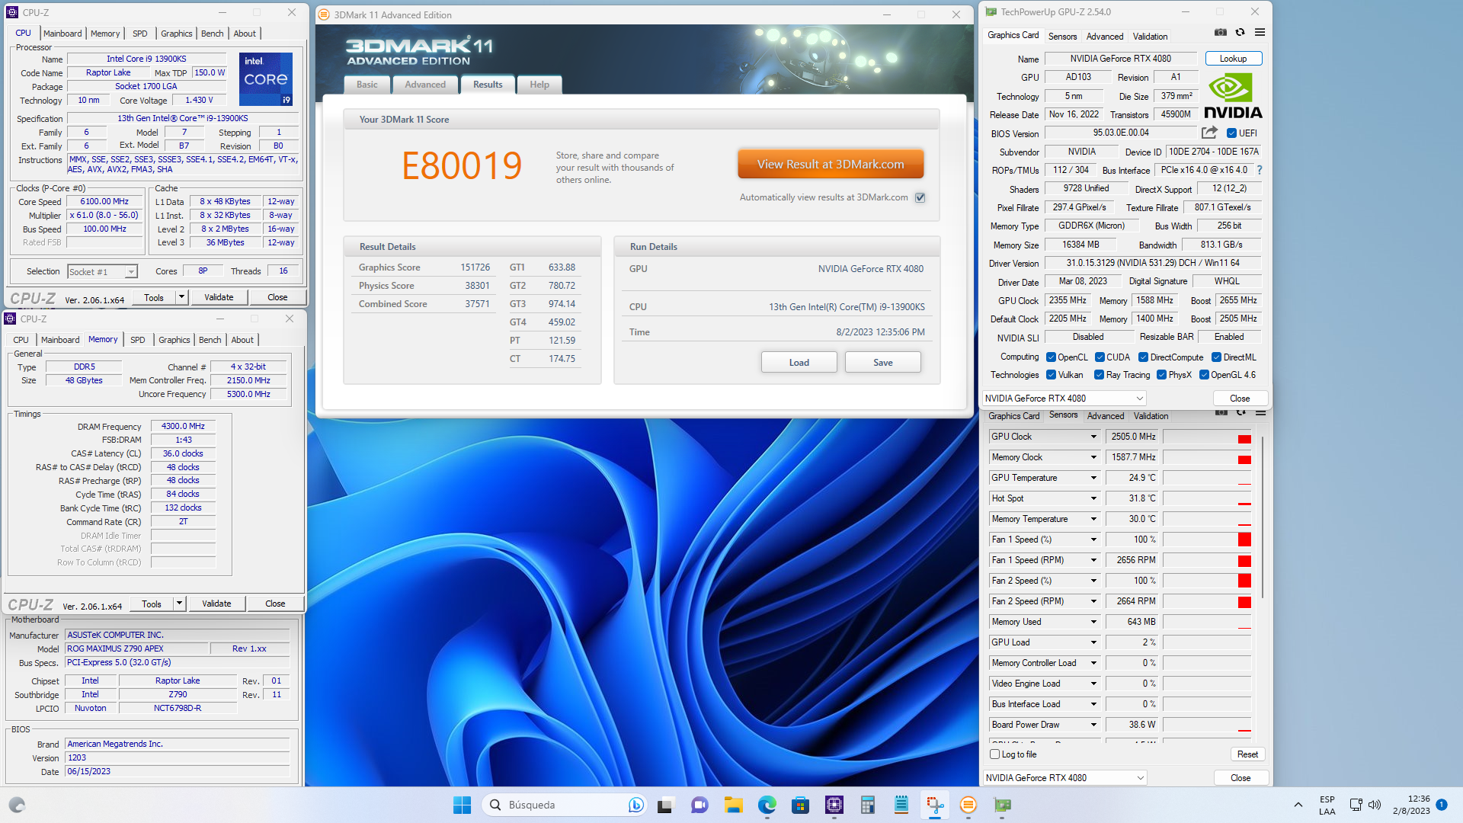This screenshot has width=1463, height=823.
Task: Toggle the DirectCompute checkbox
Action: click(x=1143, y=357)
